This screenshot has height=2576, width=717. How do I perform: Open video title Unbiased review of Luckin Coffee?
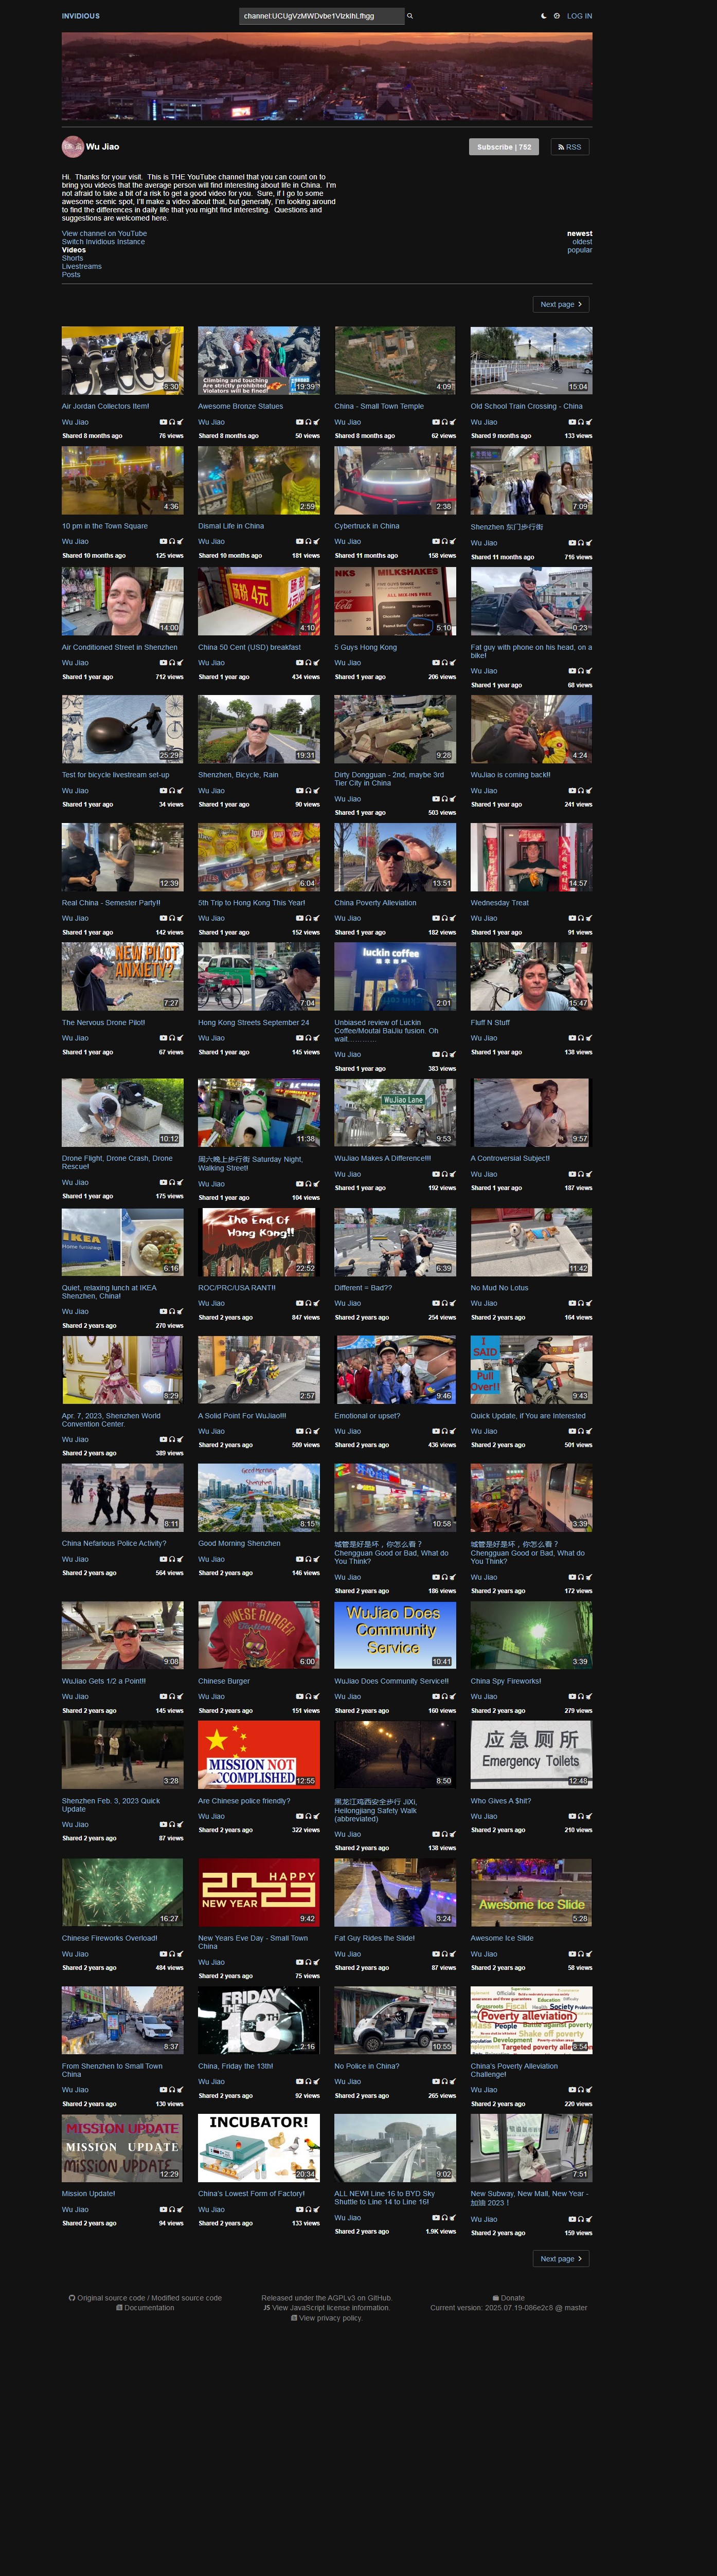[386, 1030]
